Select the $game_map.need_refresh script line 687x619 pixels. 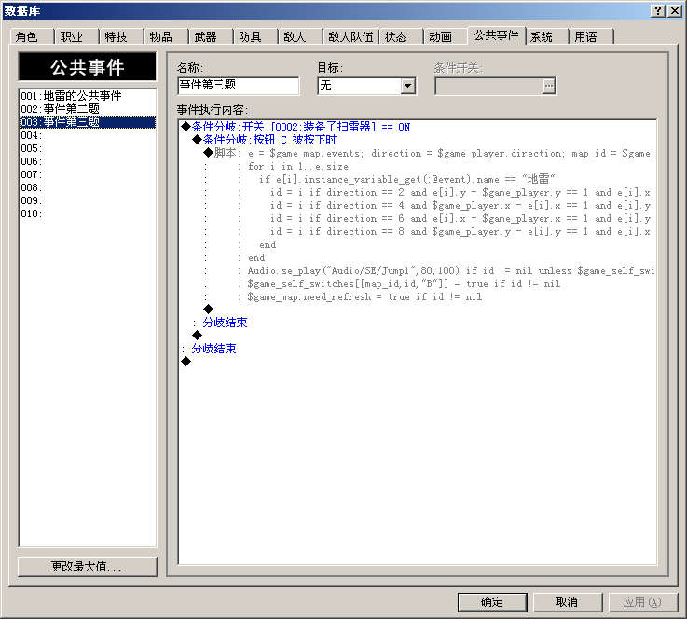click(418, 296)
